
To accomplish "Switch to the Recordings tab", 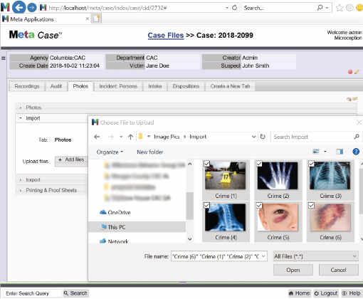I will point(27,86).
